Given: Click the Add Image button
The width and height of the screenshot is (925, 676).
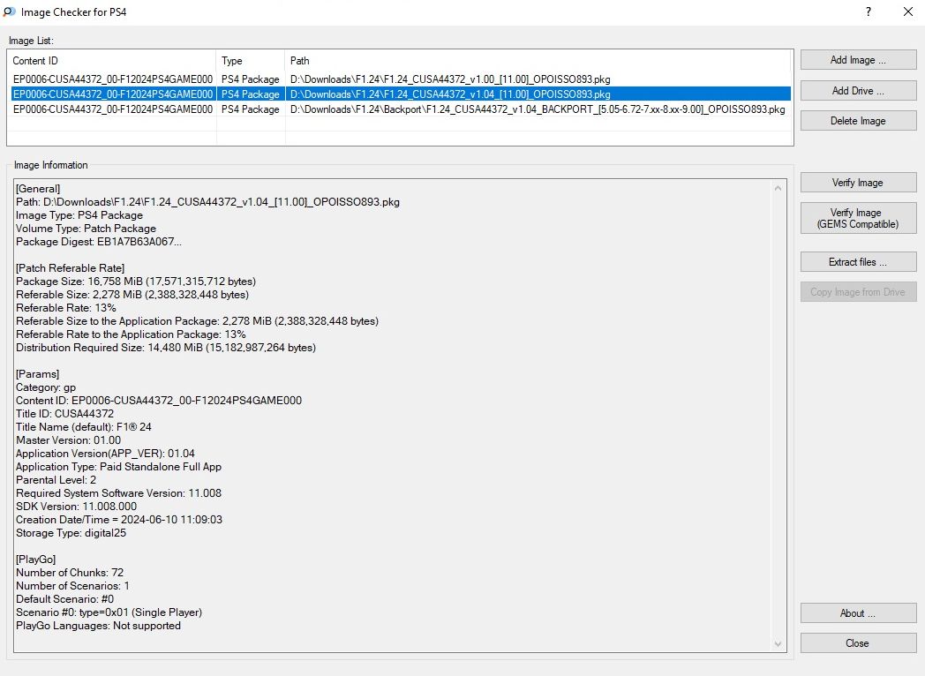Looking at the screenshot, I should tap(858, 60).
